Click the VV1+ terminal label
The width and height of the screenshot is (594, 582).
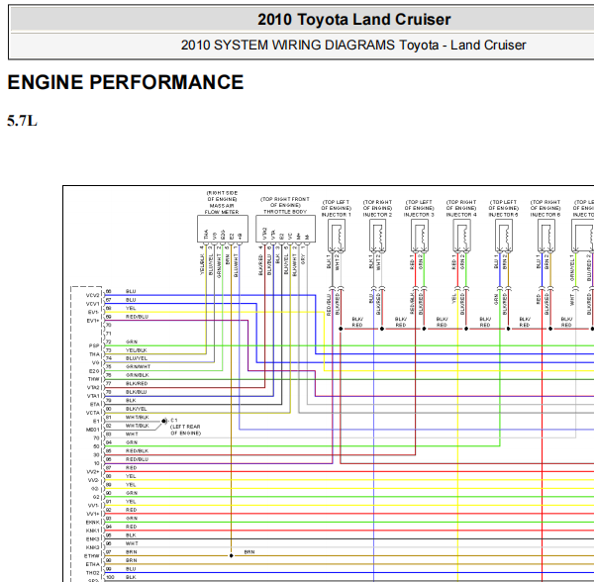click(93, 514)
